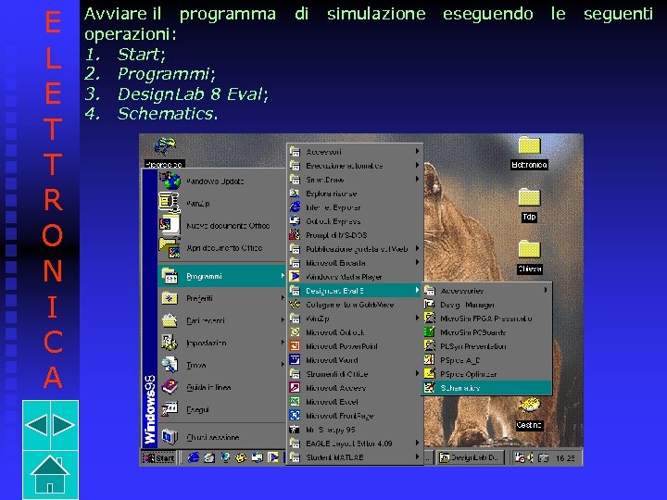Screen dimensions: 667x500
Task: Expand WinZip programs submenu arrow
Action: click(417, 318)
